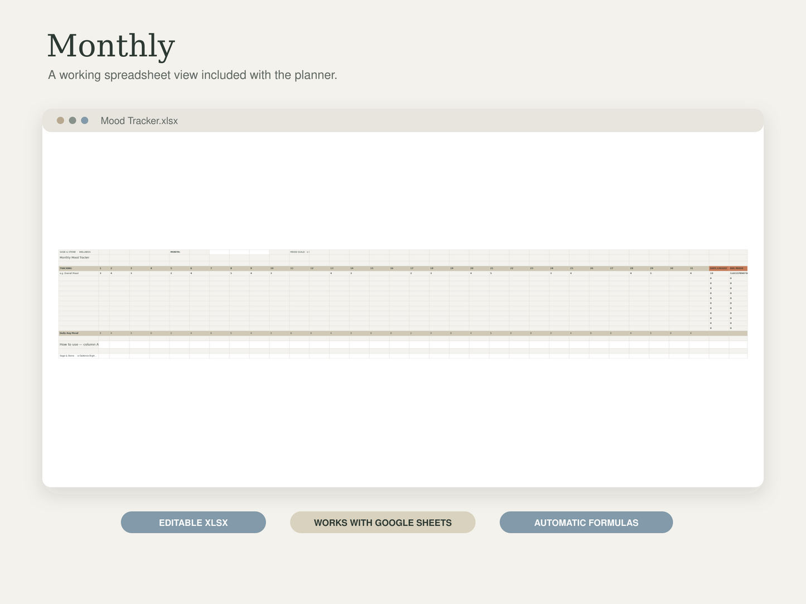Select the SAGE & STONE WELLNESS cell
Screen dimensions: 806x604
(x=79, y=252)
